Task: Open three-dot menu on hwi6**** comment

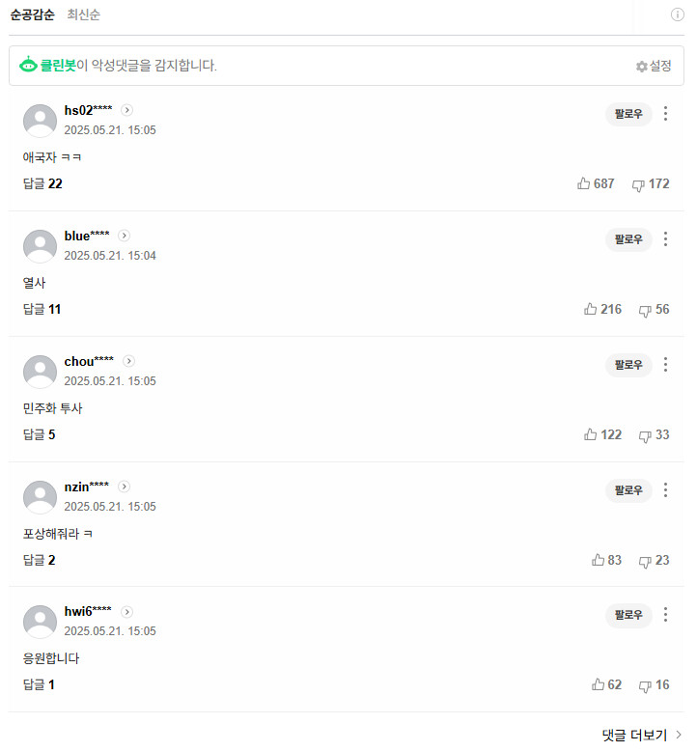Action: pyautogui.click(x=665, y=615)
